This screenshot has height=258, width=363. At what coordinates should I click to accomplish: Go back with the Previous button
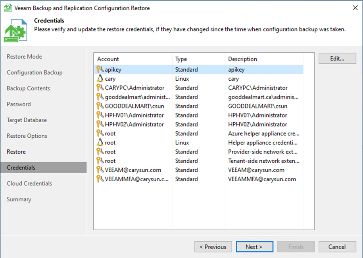click(213, 247)
